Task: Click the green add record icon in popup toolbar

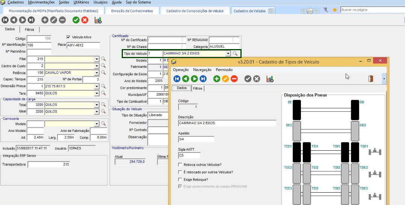Action: (x=216, y=79)
